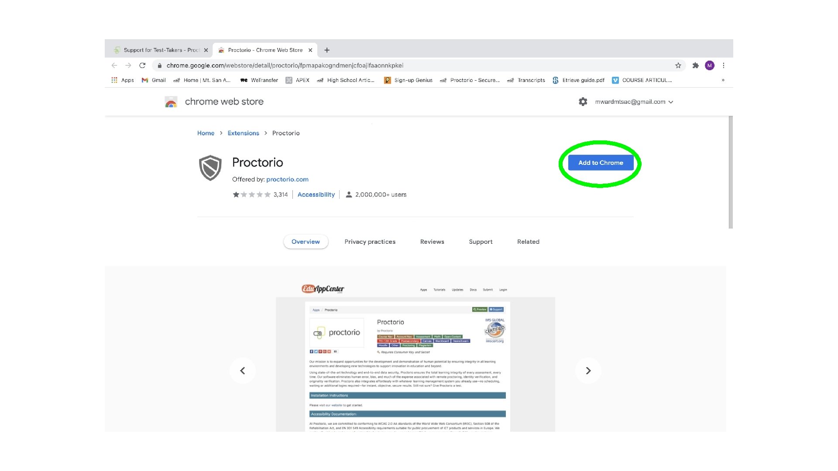Click the browser reload icon

142,65
